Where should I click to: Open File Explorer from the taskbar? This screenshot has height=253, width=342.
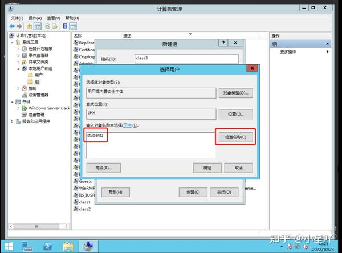click(x=68, y=247)
